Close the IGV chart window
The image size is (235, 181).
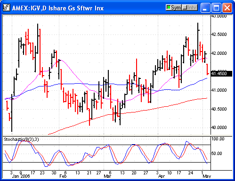pos(227,8)
